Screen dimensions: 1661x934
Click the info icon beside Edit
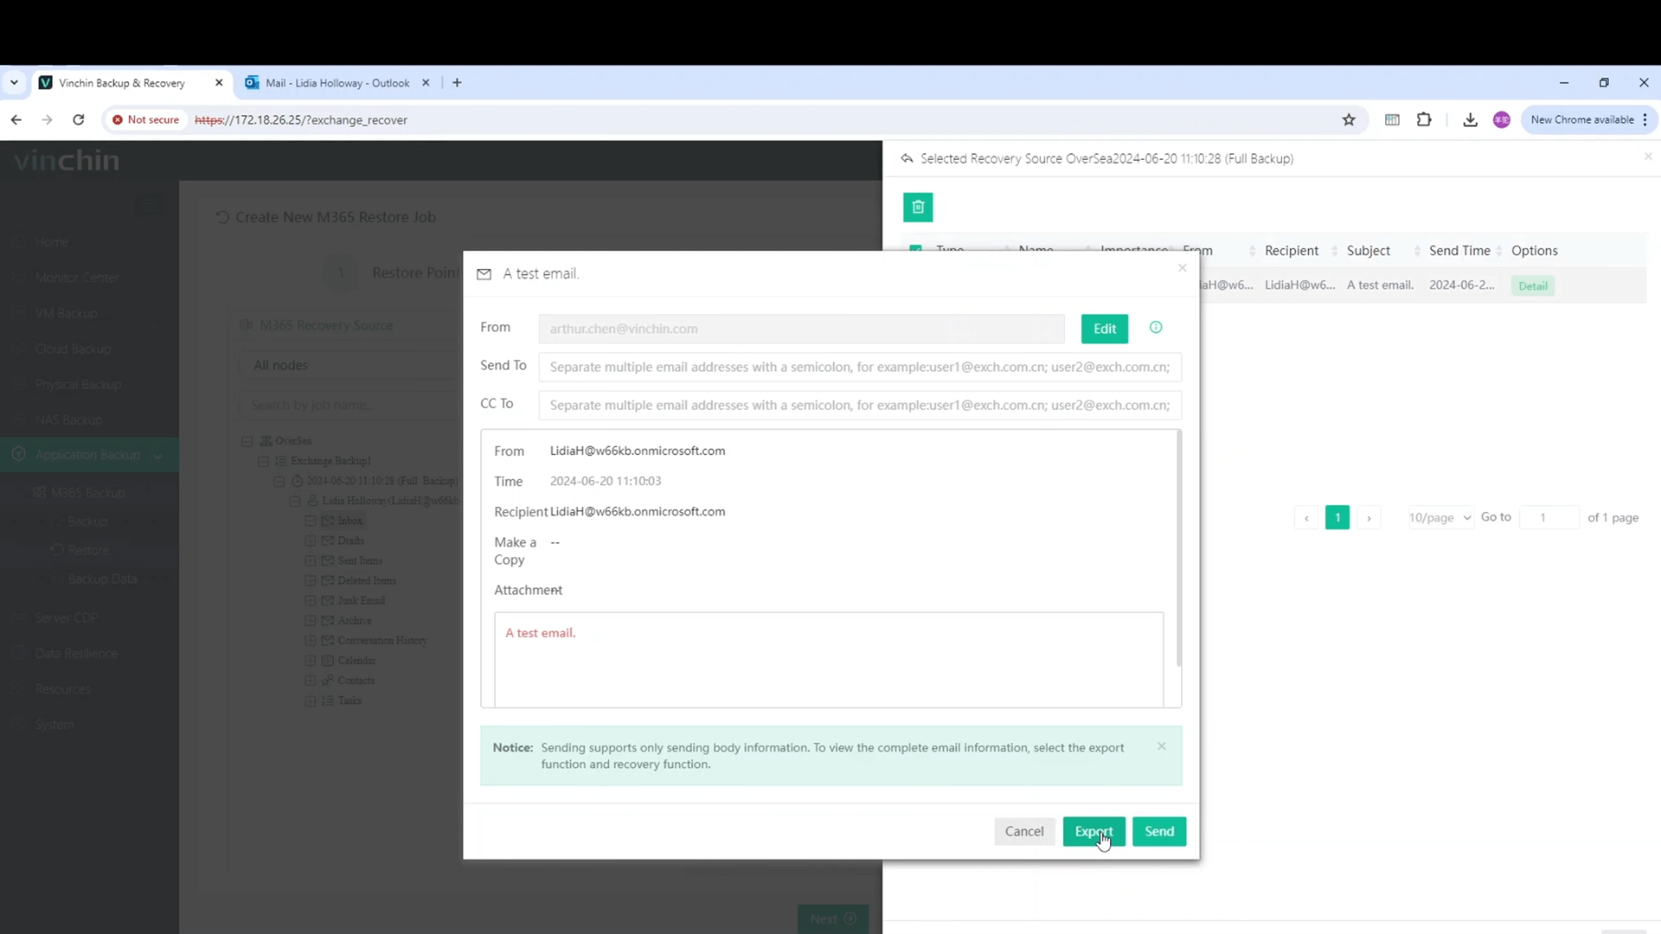1156,328
